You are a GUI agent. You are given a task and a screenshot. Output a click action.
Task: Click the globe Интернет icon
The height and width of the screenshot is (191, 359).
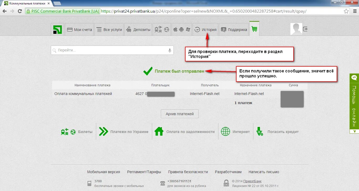pyautogui.click(x=225, y=132)
